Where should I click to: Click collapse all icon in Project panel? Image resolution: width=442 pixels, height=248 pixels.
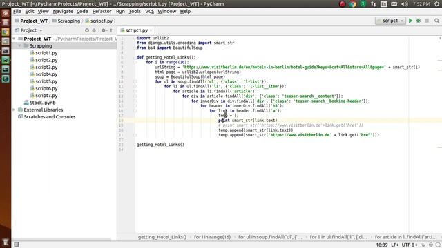click(94, 30)
